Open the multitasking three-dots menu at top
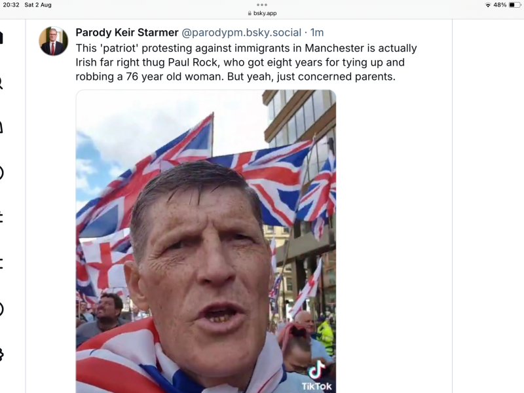 (262, 5)
